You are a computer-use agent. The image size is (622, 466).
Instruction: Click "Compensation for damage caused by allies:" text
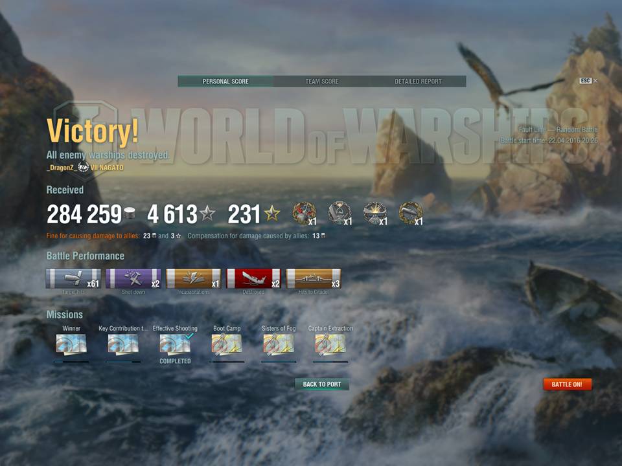[248, 236]
